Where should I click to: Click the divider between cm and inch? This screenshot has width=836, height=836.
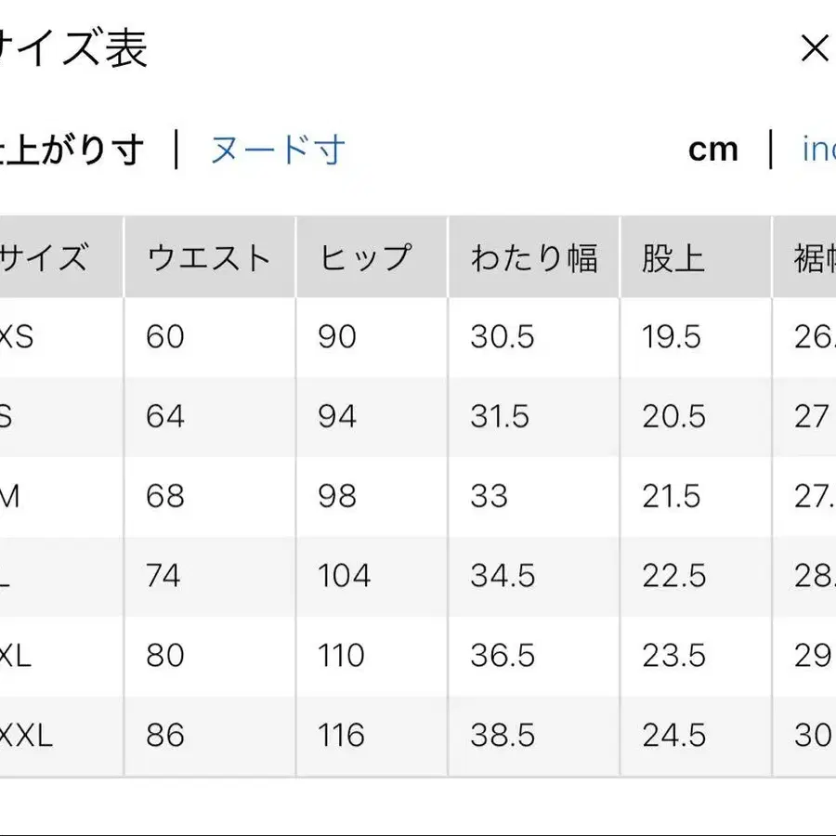[x=771, y=147]
